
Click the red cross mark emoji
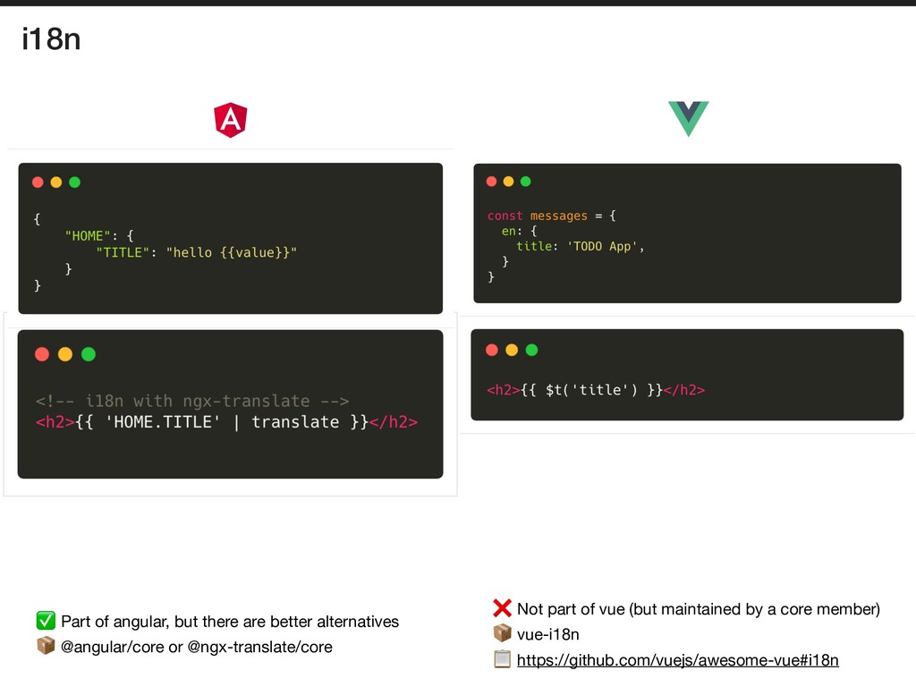(502, 608)
